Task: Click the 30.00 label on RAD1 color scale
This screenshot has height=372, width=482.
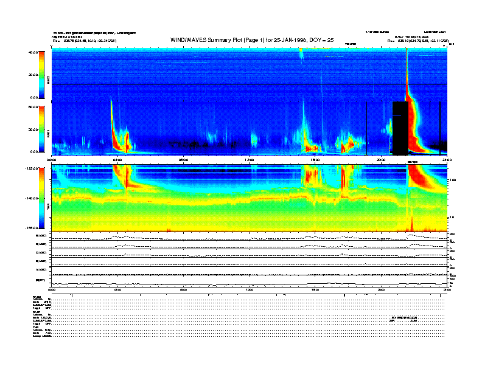Action: pyautogui.click(x=33, y=129)
